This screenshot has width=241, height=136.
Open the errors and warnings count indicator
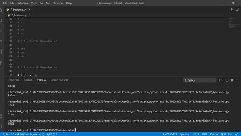(52, 134)
